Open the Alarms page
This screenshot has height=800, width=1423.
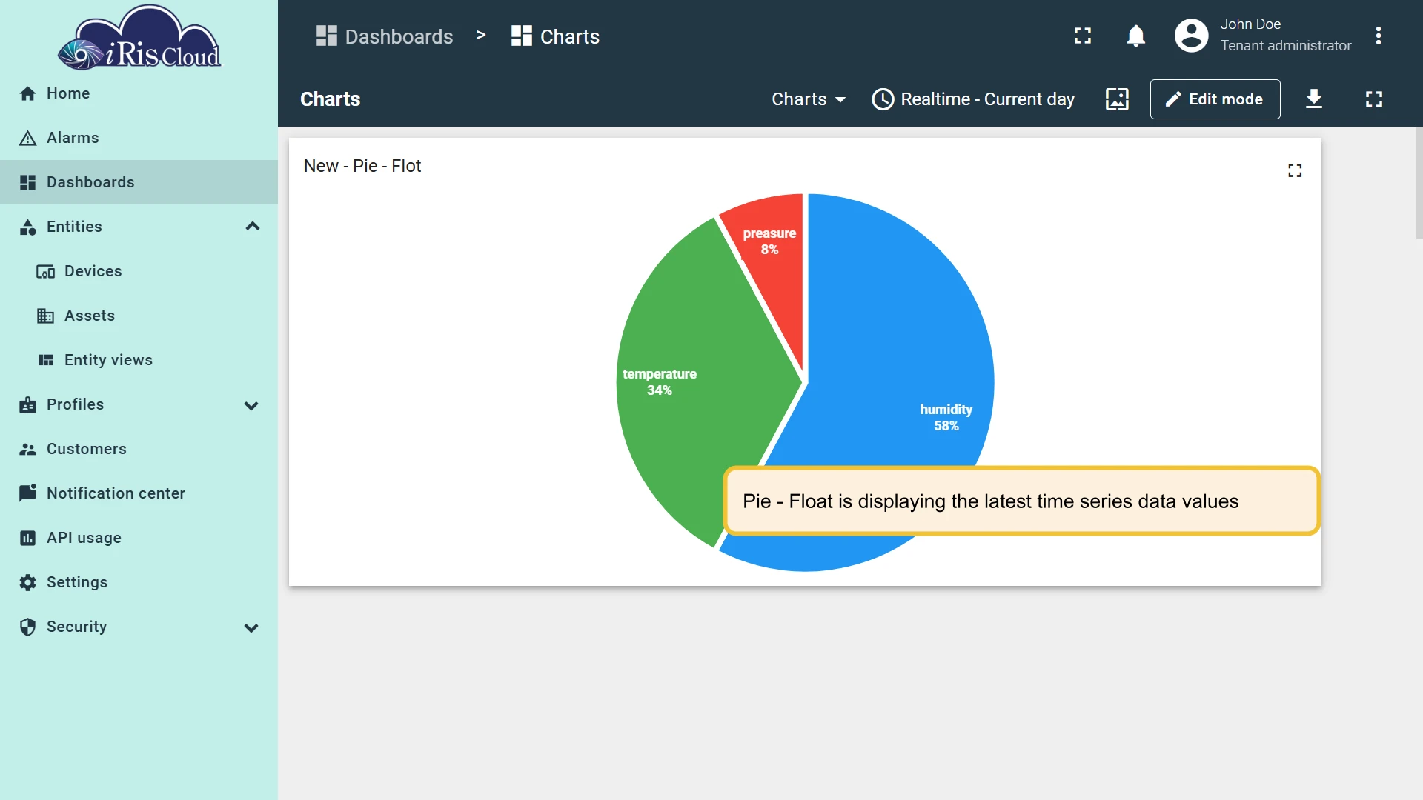pos(139,138)
